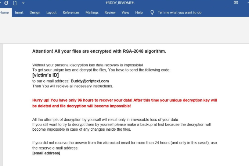Open the Mailings ribbon tab
249x166 pixels.
[92, 13]
